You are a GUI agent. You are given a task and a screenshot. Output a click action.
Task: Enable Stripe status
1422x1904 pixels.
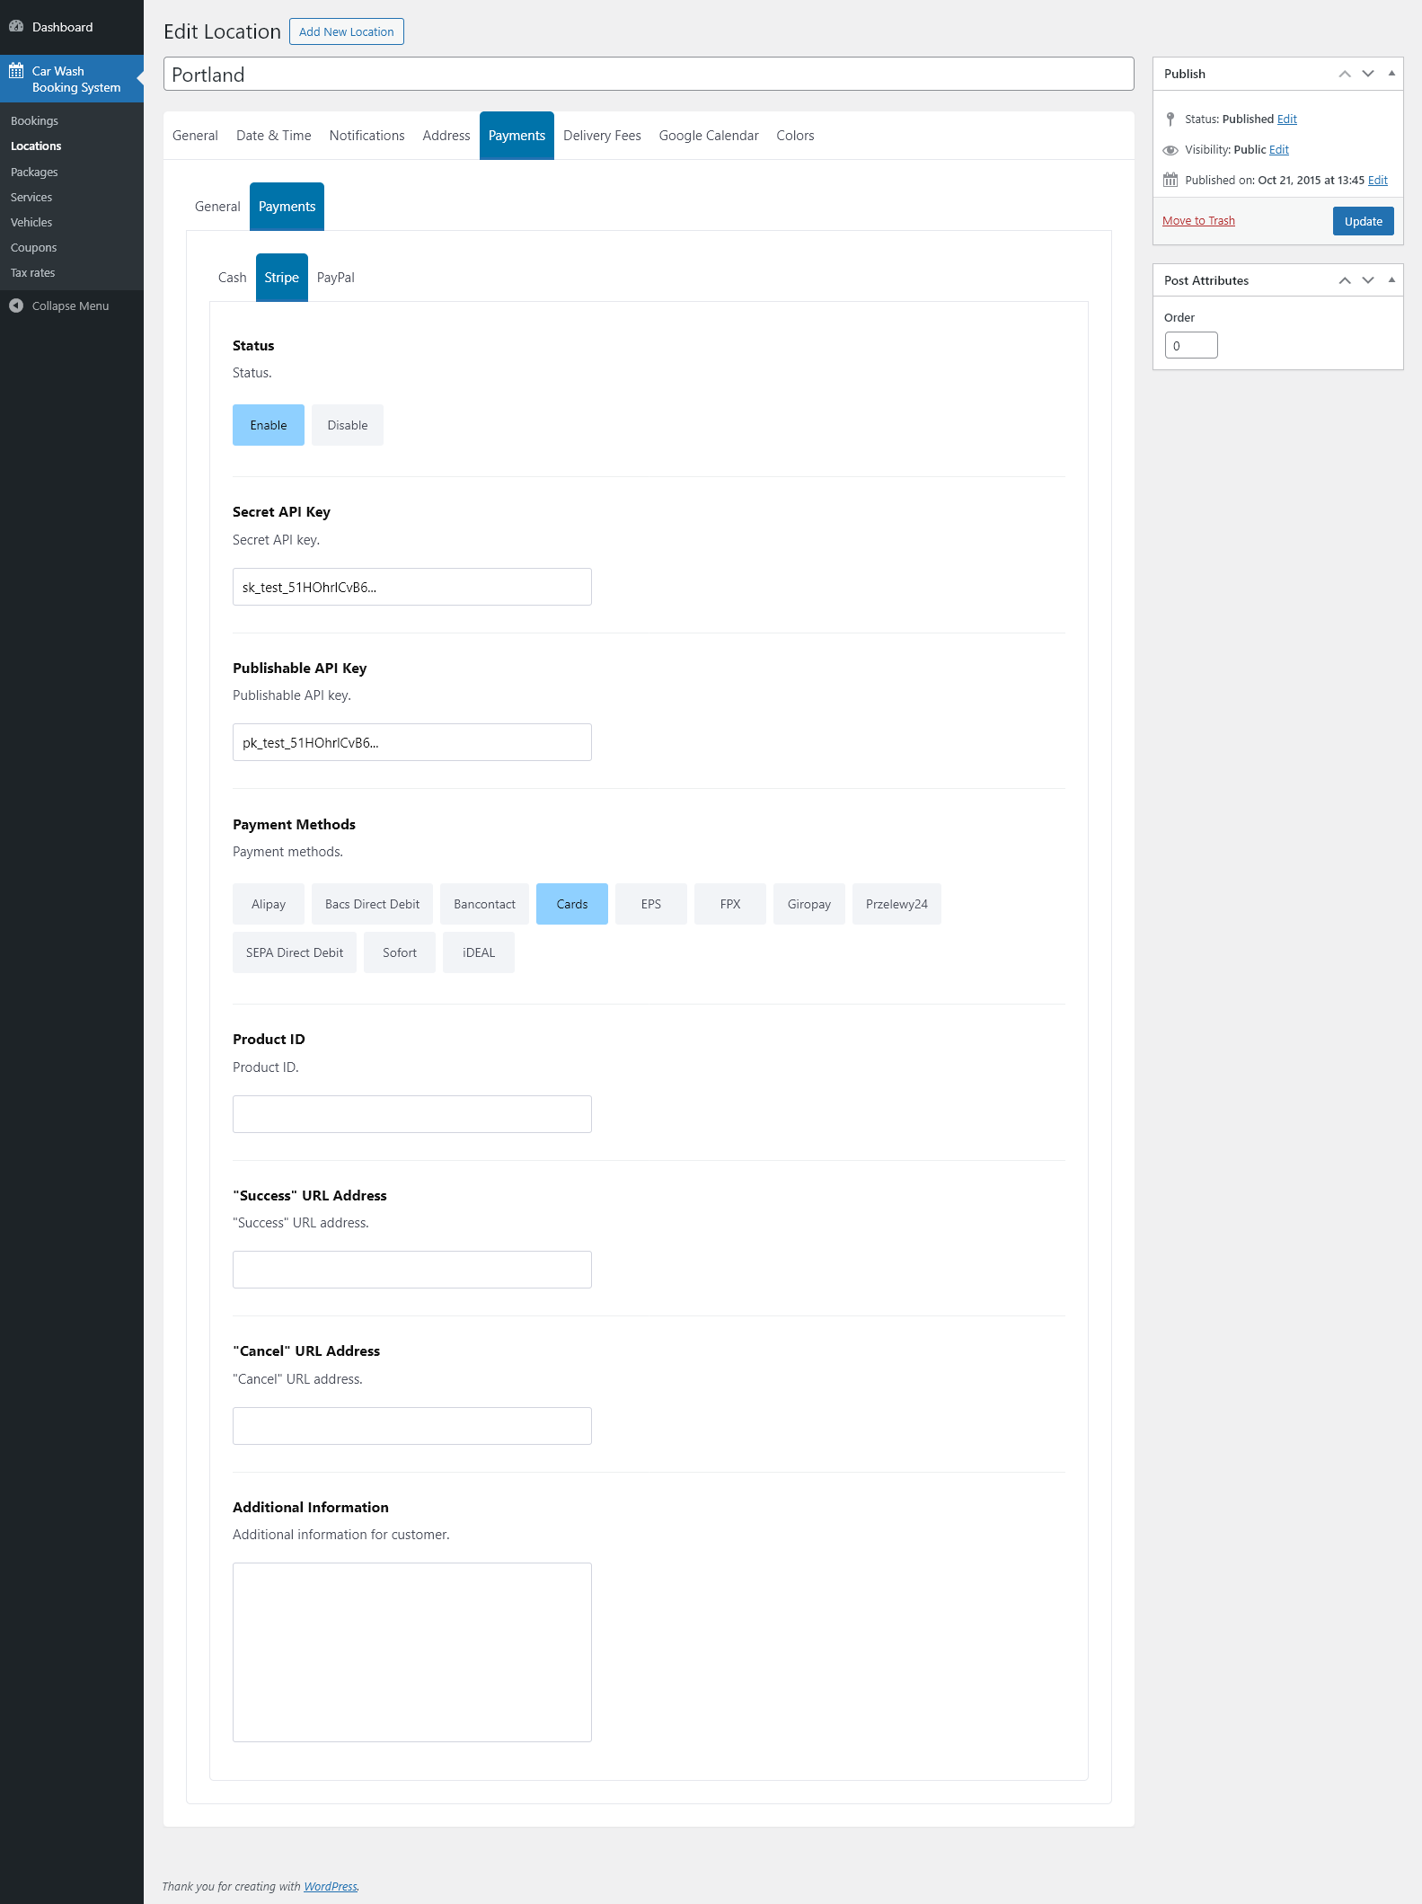[269, 425]
